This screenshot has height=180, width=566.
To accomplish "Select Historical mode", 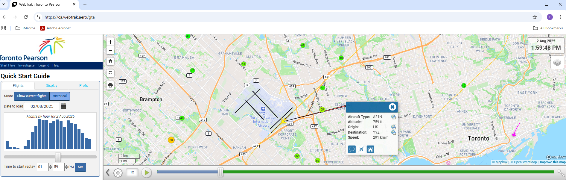I will coord(60,96).
